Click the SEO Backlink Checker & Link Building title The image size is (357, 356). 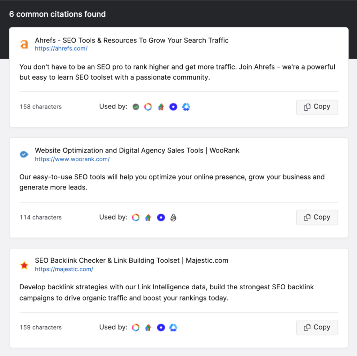(x=131, y=260)
